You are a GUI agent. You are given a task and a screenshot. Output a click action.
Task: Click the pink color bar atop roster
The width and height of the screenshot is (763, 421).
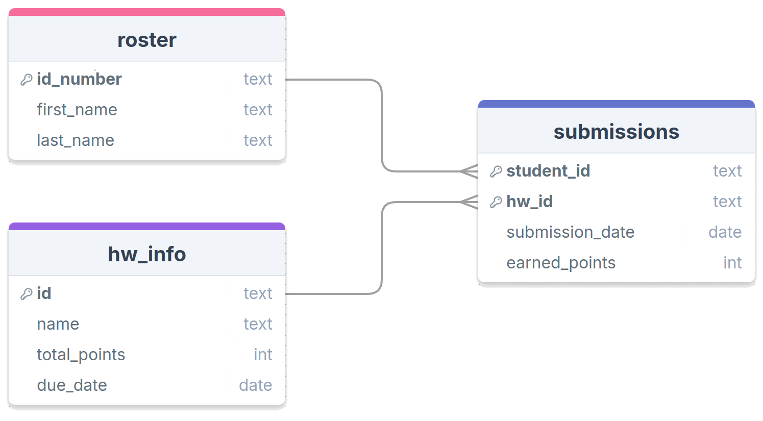[147, 12]
